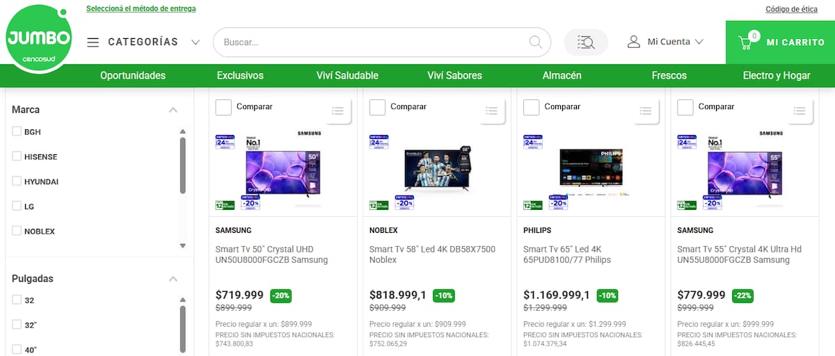
Task: Click the magnifying glass search icon
Action: click(535, 42)
